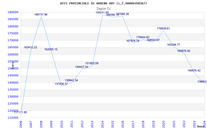Click the data label 139942.34

click(71, 80)
